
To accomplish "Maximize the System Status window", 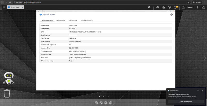I will click(x=171, y=11).
